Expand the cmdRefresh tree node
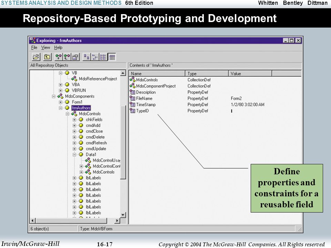The width and height of the screenshot is (331, 248). 74,143
